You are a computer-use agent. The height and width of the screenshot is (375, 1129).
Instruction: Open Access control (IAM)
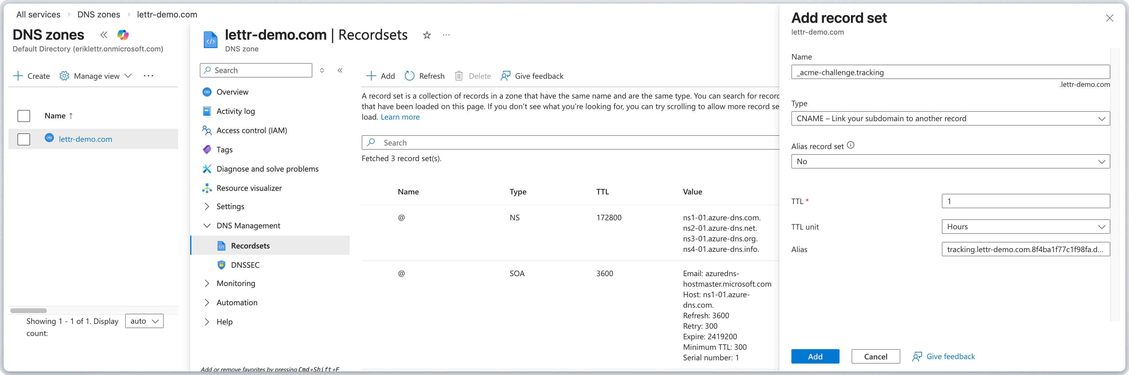(x=252, y=130)
